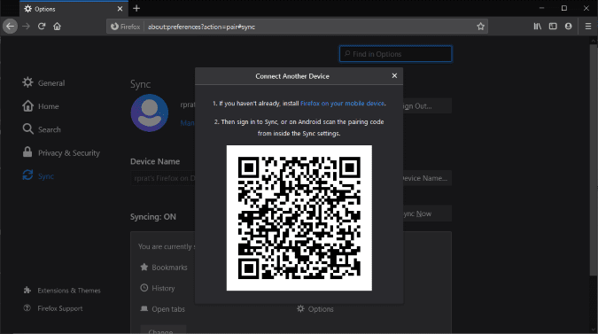Screen dimensions: 598x334
Task: Click the History sync item
Action: (x=158, y=288)
